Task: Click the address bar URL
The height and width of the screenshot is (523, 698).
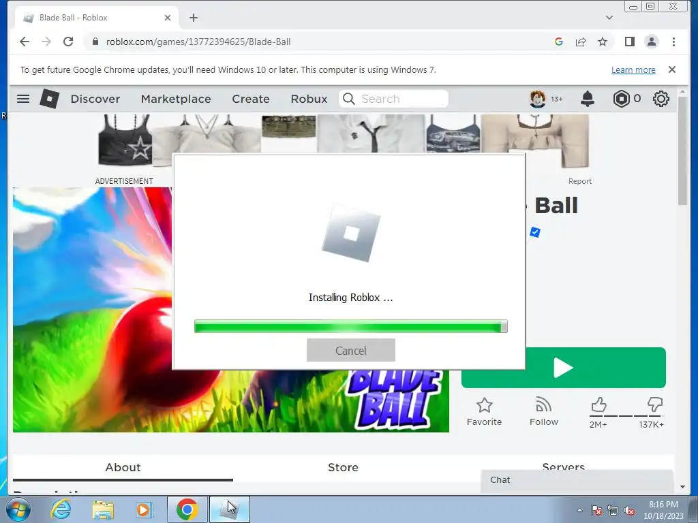Action: coord(198,42)
